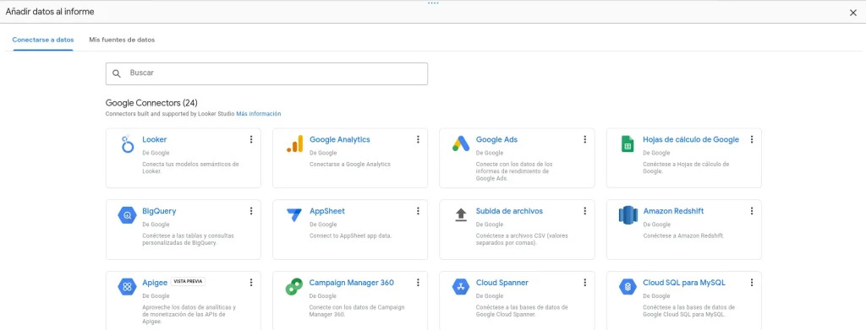Screen dimensions: 866x330
Task: Click the Google Connectors (24) heading
Action: [x=151, y=103]
